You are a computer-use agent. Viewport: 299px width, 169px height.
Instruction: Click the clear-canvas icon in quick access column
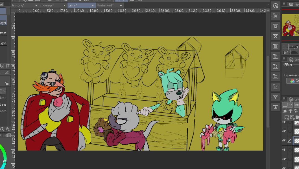[275, 16]
